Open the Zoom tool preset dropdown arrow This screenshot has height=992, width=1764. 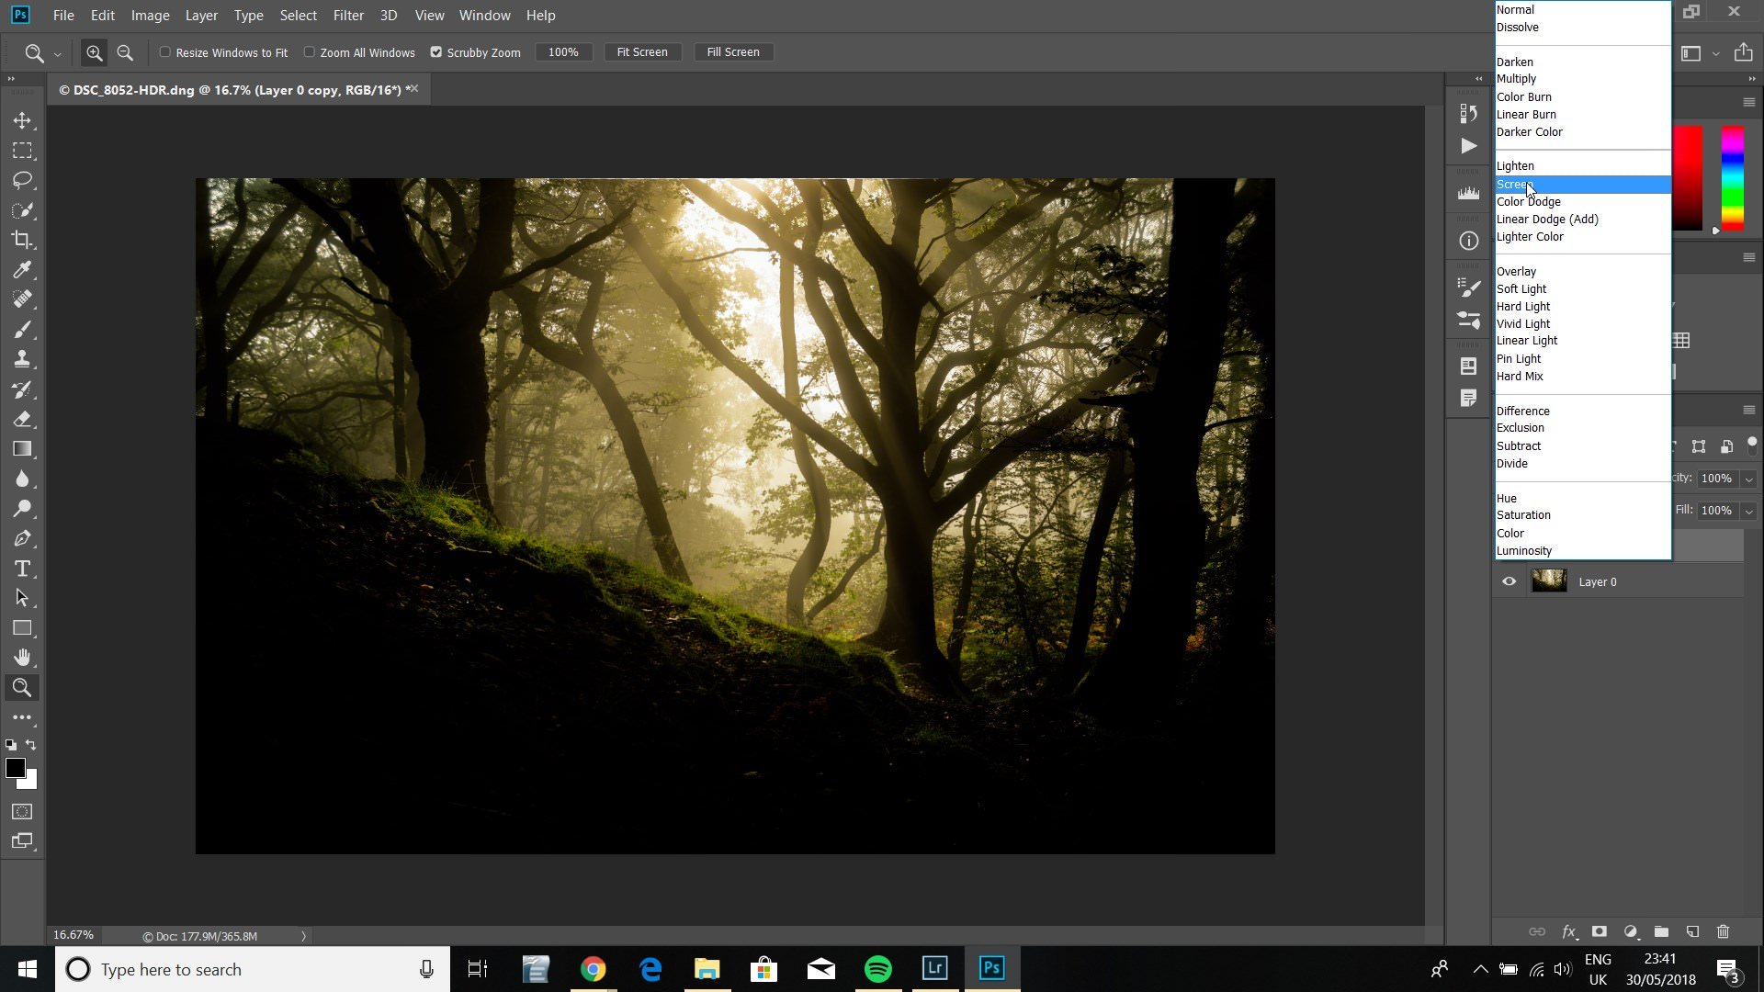point(59,52)
